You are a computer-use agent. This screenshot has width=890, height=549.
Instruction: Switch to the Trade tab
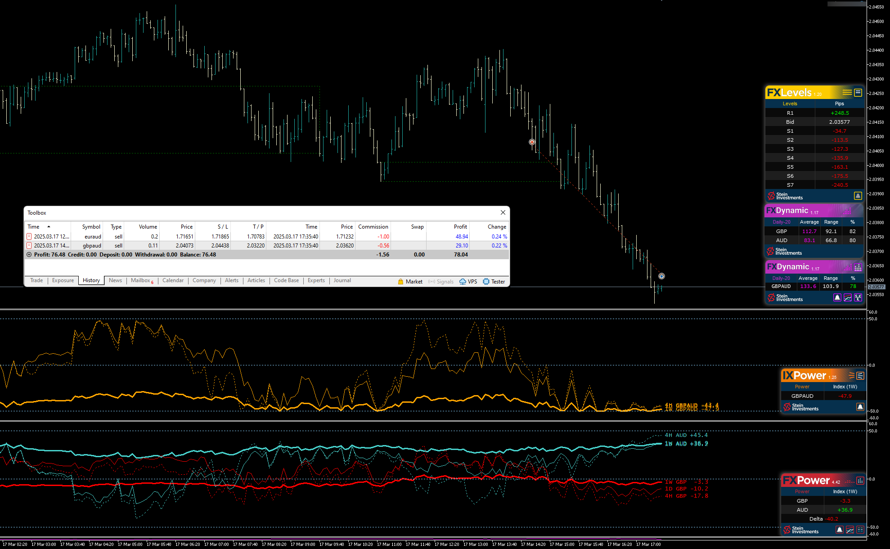(36, 280)
